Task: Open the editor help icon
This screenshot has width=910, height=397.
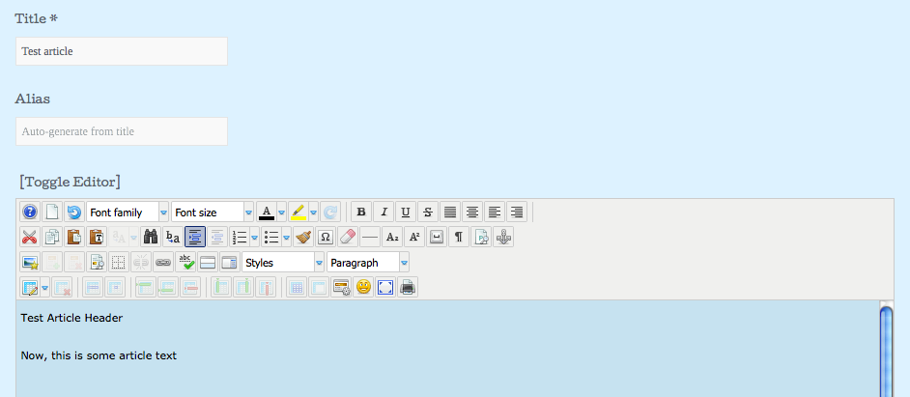Action: (29, 212)
